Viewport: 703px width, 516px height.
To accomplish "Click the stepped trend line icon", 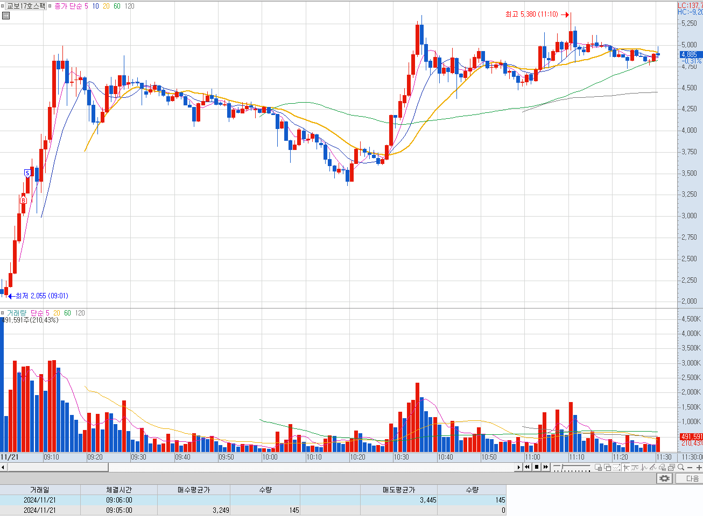I will tap(635, 468).
